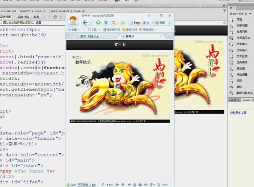This screenshot has height=187, width=254.
Task: Click the 贺年卡 page header bar
Action: point(120,45)
